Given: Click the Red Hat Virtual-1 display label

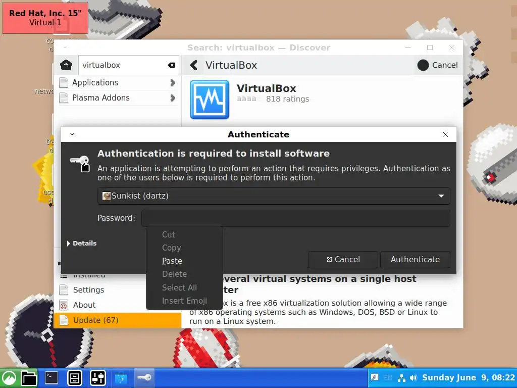Looking at the screenshot, I should pos(45,18).
